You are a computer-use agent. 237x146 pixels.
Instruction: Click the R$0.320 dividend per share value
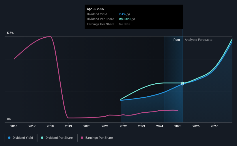click(x=125, y=19)
